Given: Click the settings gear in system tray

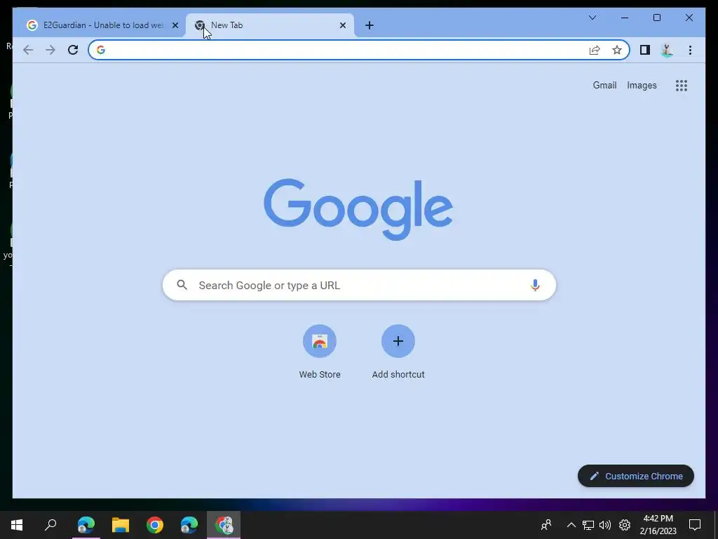Looking at the screenshot, I should (x=625, y=525).
